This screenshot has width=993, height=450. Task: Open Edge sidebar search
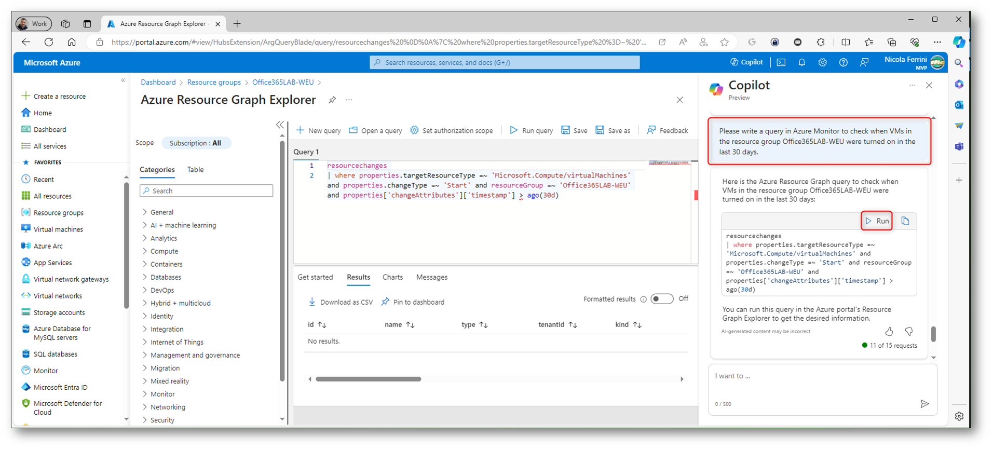point(959,63)
